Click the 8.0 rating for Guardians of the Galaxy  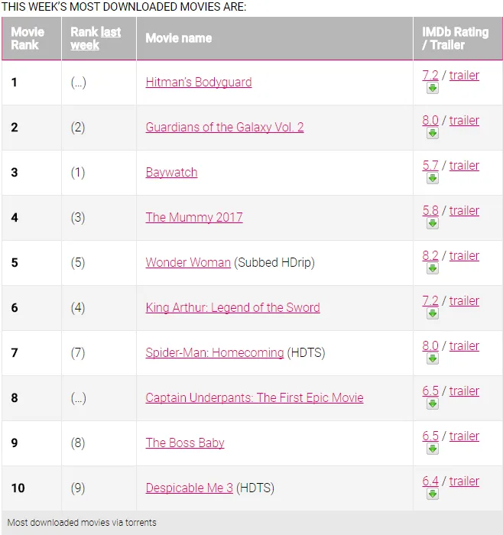tap(430, 120)
